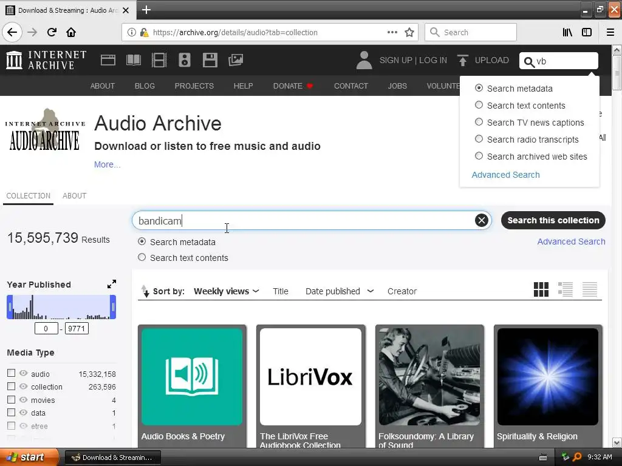Open the page actions ellipsis menu
The image size is (622, 466).
click(x=392, y=32)
